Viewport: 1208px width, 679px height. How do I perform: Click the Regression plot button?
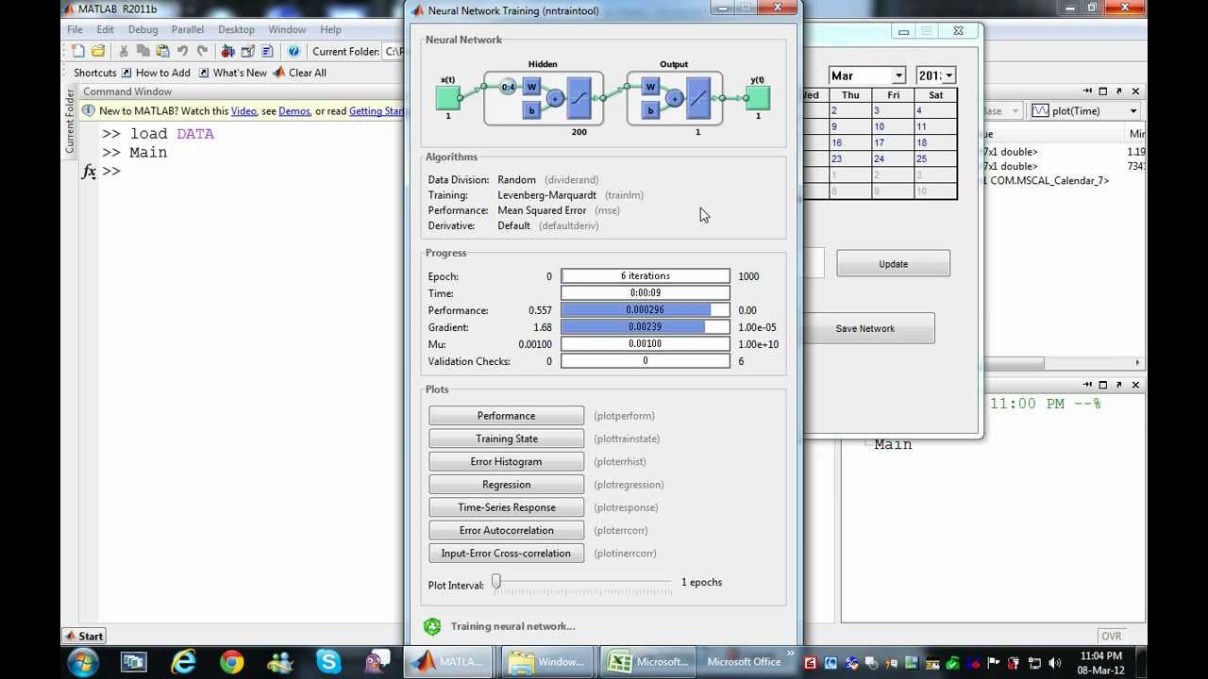click(506, 485)
